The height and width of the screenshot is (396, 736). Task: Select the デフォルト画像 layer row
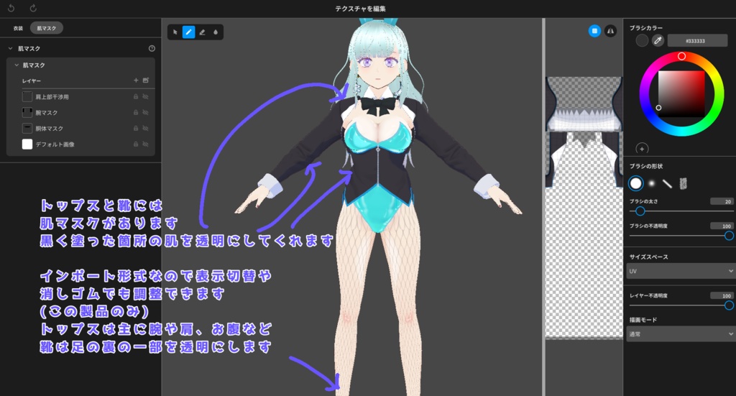point(85,144)
